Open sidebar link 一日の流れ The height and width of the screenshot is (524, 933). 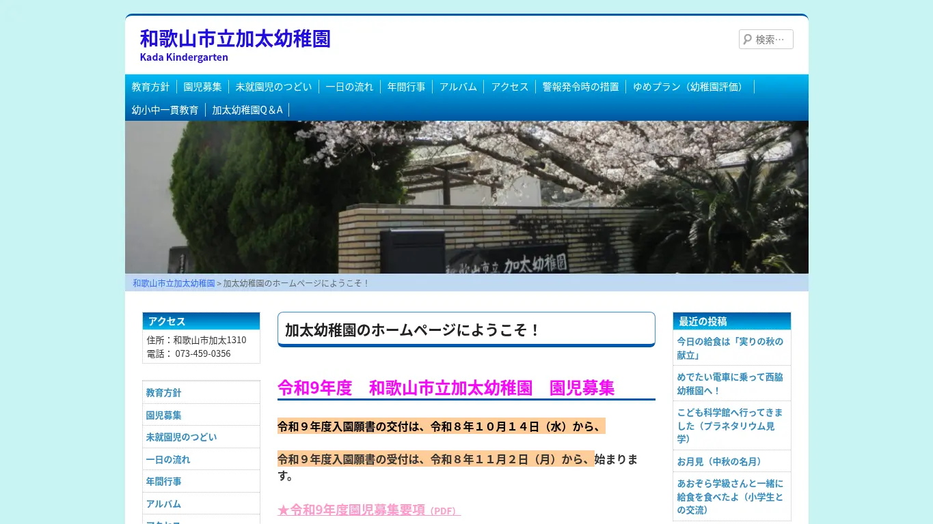click(x=168, y=459)
